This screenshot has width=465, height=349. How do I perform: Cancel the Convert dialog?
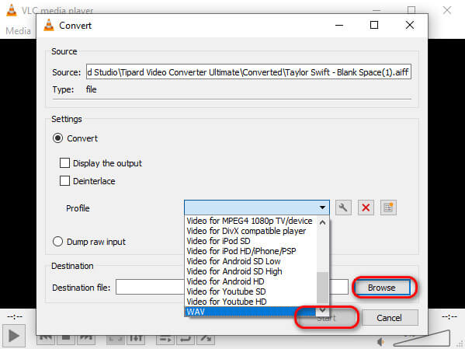click(x=390, y=318)
